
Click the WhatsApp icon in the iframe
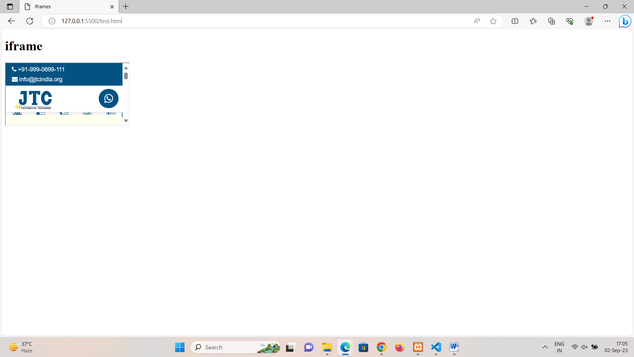pyautogui.click(x=108, y=99)
